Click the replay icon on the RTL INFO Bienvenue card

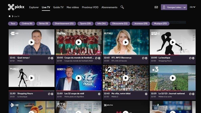click(x=143, y=58)
